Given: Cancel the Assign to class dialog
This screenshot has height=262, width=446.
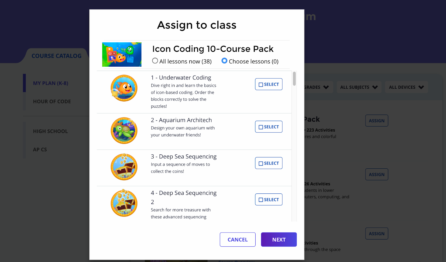Looking at the screenshot, I should (237, 240).
